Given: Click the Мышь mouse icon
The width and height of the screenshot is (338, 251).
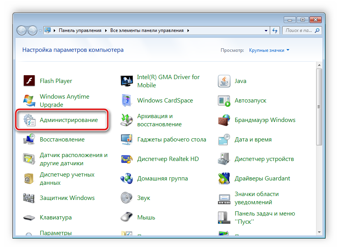Looking at the screenshot, I should point(127,217).
